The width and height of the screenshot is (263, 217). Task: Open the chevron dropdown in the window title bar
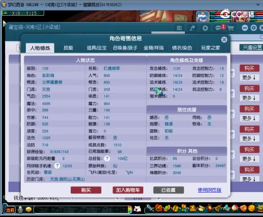(x=258, y=4)
